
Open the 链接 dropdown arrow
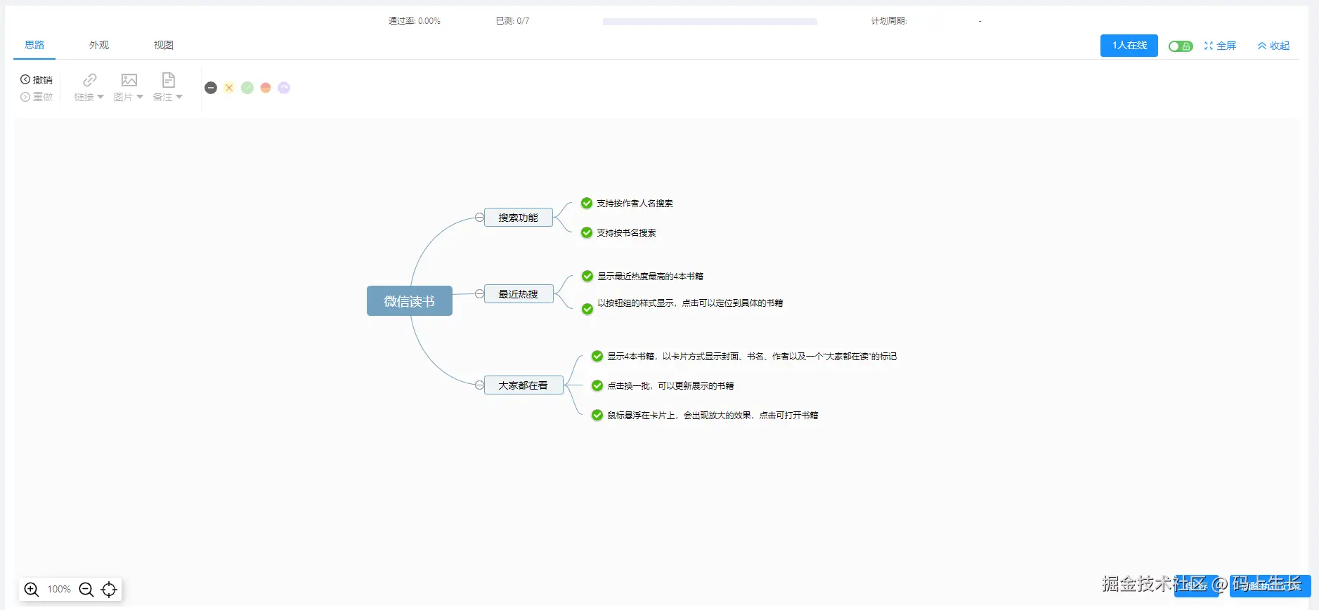pyautogui.click(x=100, y=97)
